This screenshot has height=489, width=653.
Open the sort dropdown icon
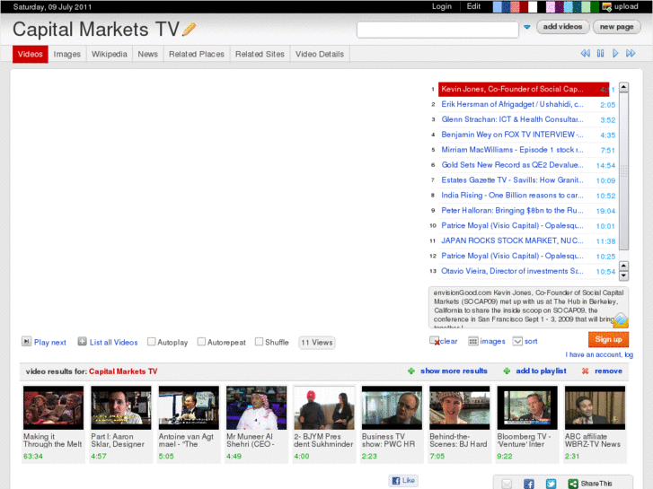coord(517,341)
